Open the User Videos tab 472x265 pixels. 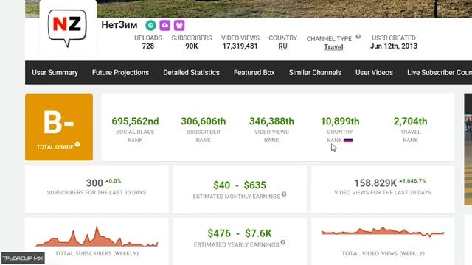374,72
